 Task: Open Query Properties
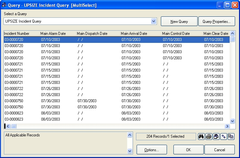[x=216, y=22]
